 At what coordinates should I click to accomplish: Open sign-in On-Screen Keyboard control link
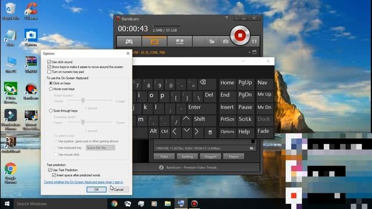coord(84,182)
